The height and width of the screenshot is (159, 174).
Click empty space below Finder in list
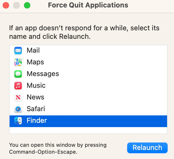click(88, 130)
